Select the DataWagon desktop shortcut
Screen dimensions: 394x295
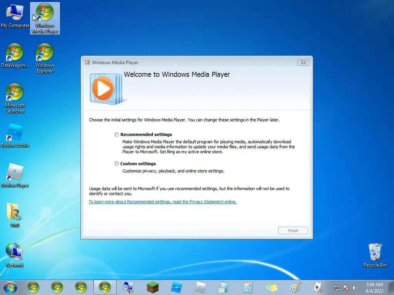pyautogui.click(x=15, y=55)
